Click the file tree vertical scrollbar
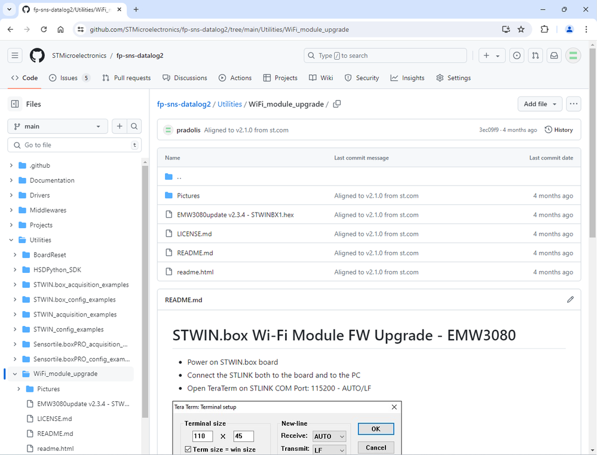597x455 pixels. [145, 291]
